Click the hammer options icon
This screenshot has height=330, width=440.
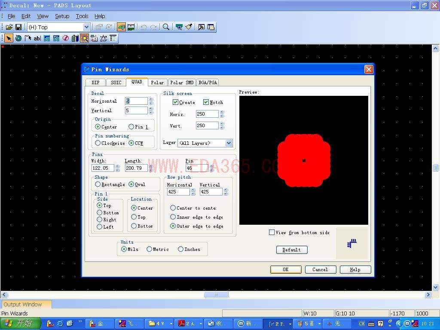click(x=201, y=27)
